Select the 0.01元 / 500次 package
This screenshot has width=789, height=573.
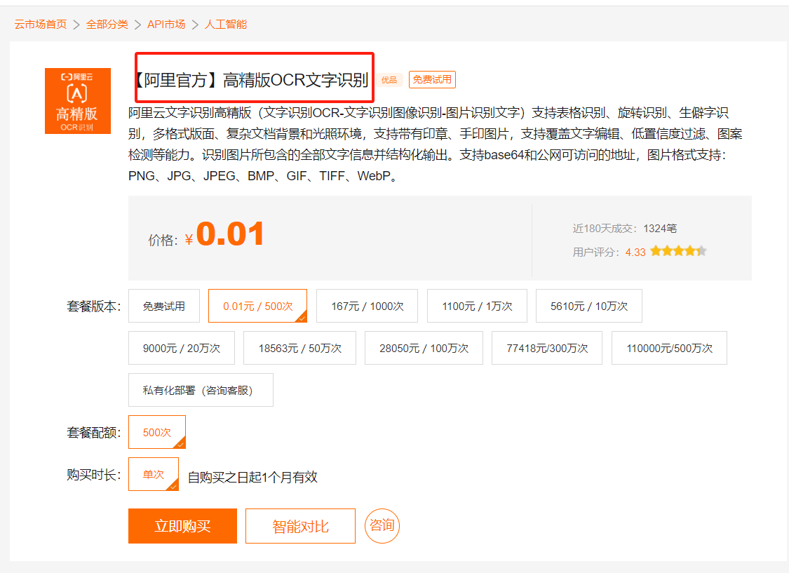click(257, 306)
